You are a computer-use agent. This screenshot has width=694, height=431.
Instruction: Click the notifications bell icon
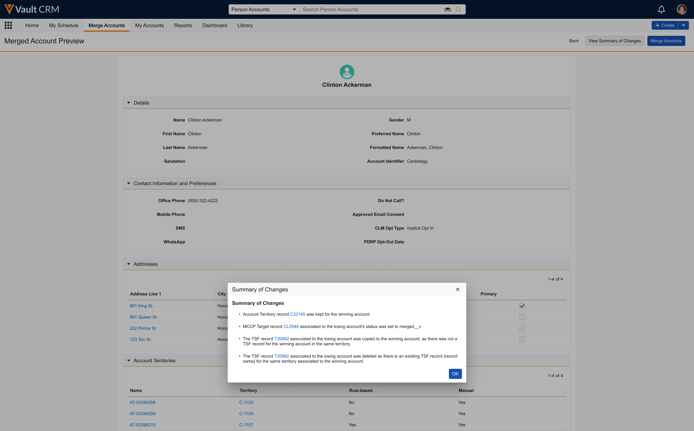(x=661, y=9)
